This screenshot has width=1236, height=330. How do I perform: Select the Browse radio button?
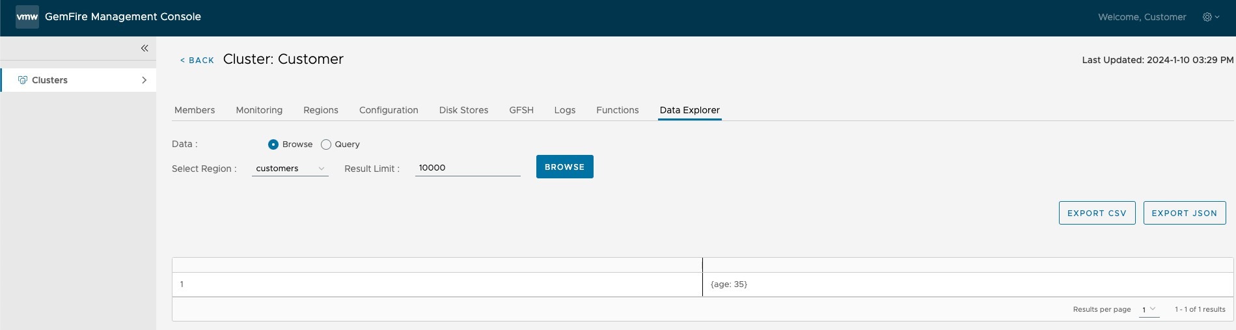coord(273,144)
